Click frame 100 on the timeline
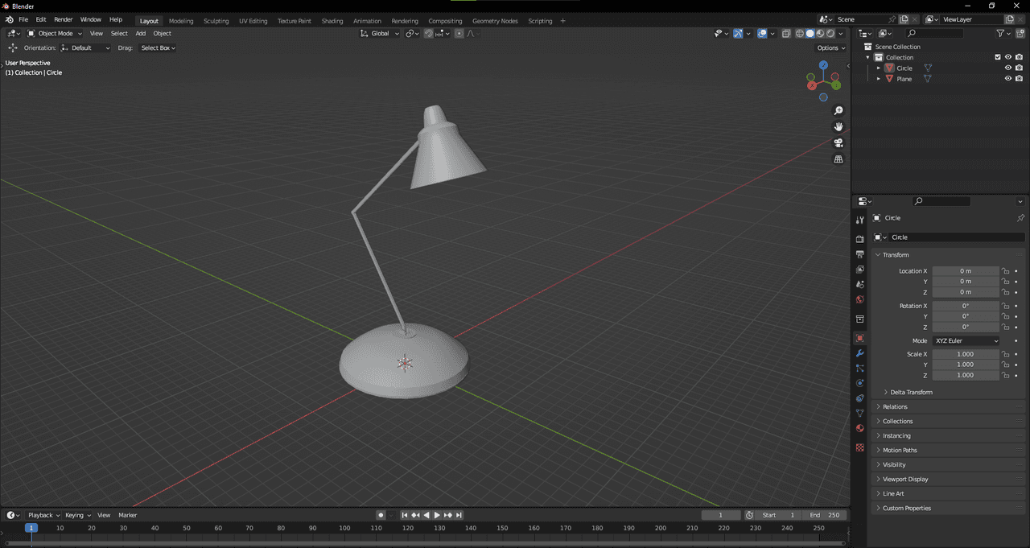The height and width of the screenshot is (548, 1030). 344,529
